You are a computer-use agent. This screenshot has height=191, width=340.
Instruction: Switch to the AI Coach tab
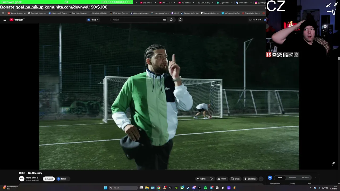(305, 178)
